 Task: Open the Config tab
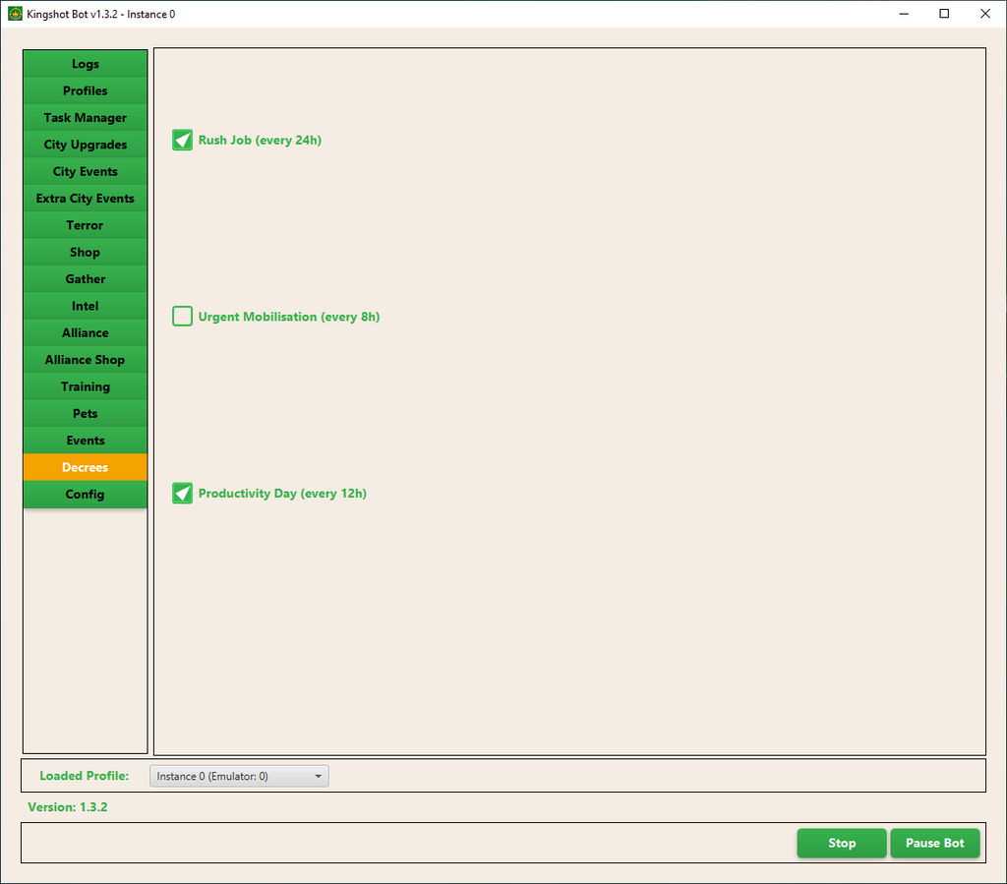(x=86, y=495)
